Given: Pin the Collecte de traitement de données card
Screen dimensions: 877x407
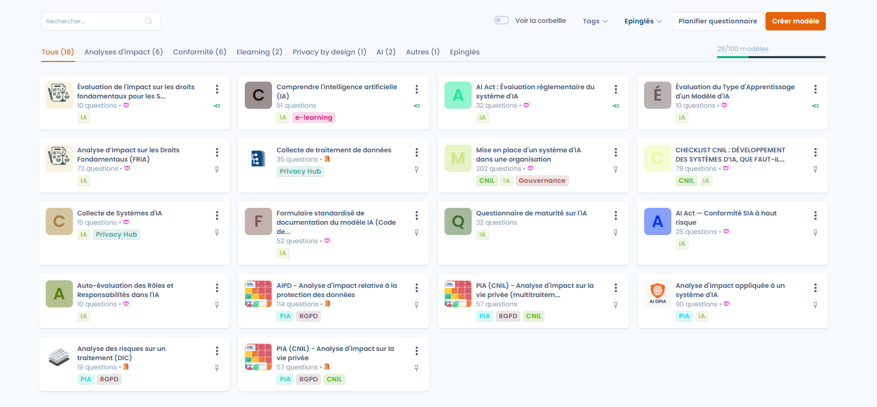Looking at the screenshot, I should tap(417, 170).
